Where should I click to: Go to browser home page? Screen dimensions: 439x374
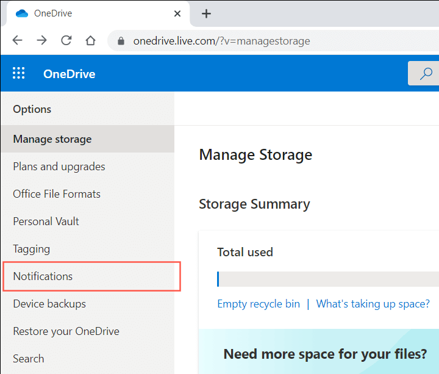(x=90, y=41)
